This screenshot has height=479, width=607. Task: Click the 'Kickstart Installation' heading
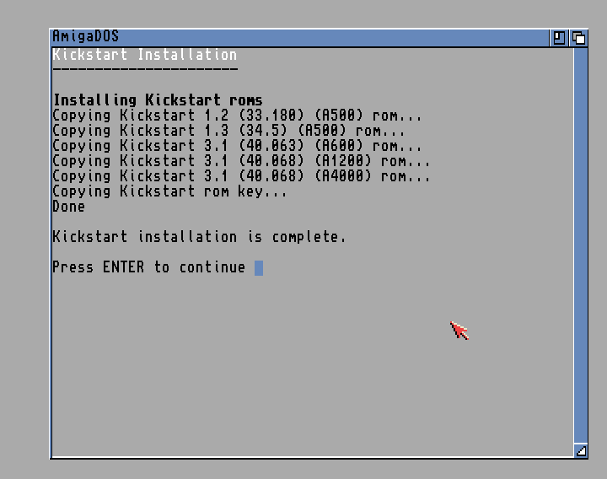pyautogui.click(x=144, y=55)
